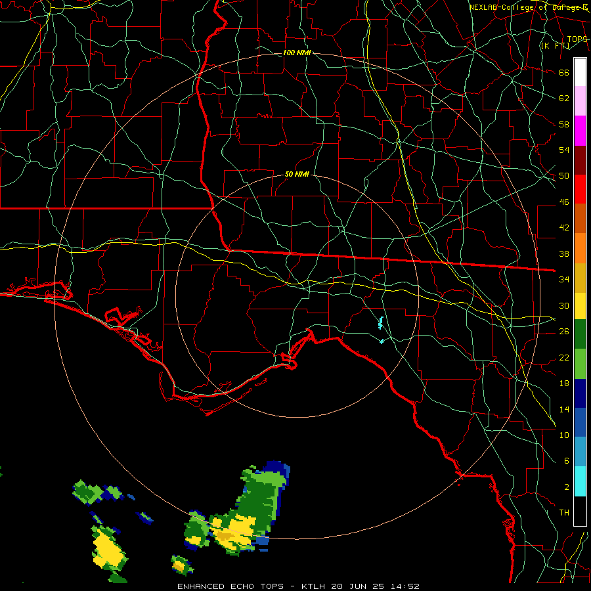This screenshot has width=591, height=591.
Task: Select the light green legend swatch
Action: tap(580, 364)
